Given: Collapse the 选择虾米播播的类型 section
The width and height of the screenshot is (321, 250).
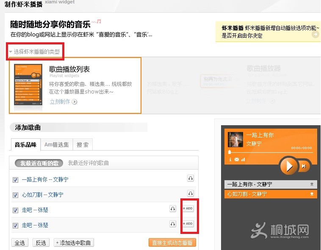Looking at the screenshot, I should [x=11, y=52].
